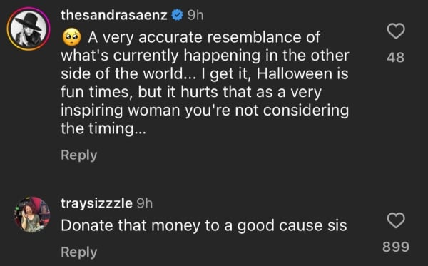This screenshot has height=266, width=428.
Task: Click 'the timing...' at the end of the comment
Action: coord(103,129)
